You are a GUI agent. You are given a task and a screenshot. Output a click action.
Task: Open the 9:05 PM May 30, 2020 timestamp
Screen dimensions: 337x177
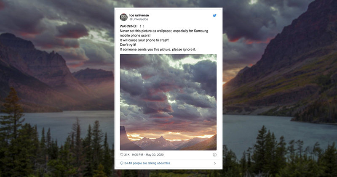point(148,154)
